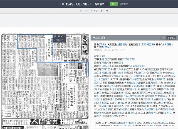Open the 공감게시판 link
Image resolution: width=178 pixels, height=129 pixels.
pyautogui.click(x=124, y=4)
